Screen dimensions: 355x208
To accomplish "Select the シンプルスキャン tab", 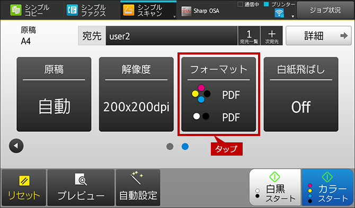I will click(148, 10).
